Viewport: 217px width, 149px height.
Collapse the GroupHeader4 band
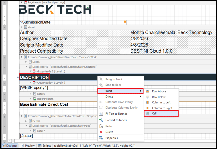31,83
